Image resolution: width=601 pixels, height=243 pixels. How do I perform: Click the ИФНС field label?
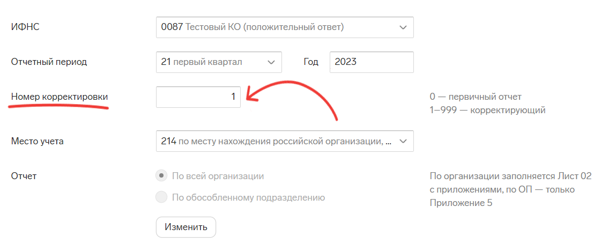pos(26,27)
